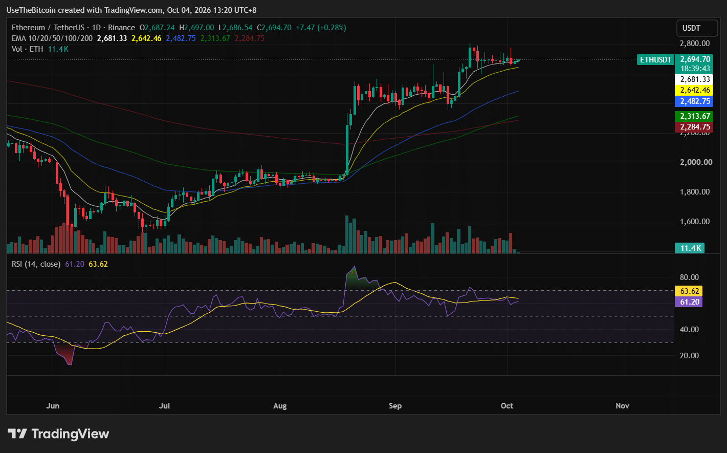Click the 1,600.00 price axis label
This screenshot has width=727, height=453.
(695, 222)
